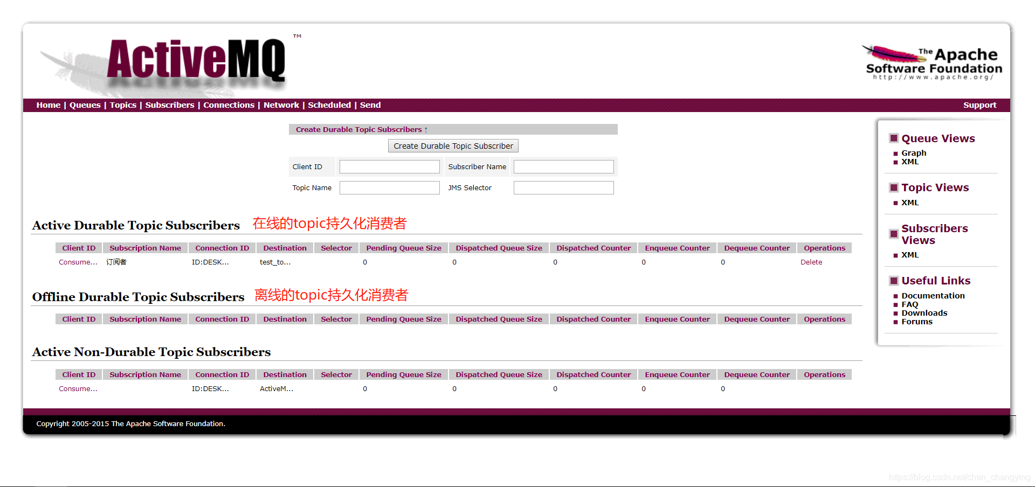Select the ID:DESK... cell in Non-Durable row
Viewport: 1035px width, 487px height.
pyautogui.click(x=211, y=389)
